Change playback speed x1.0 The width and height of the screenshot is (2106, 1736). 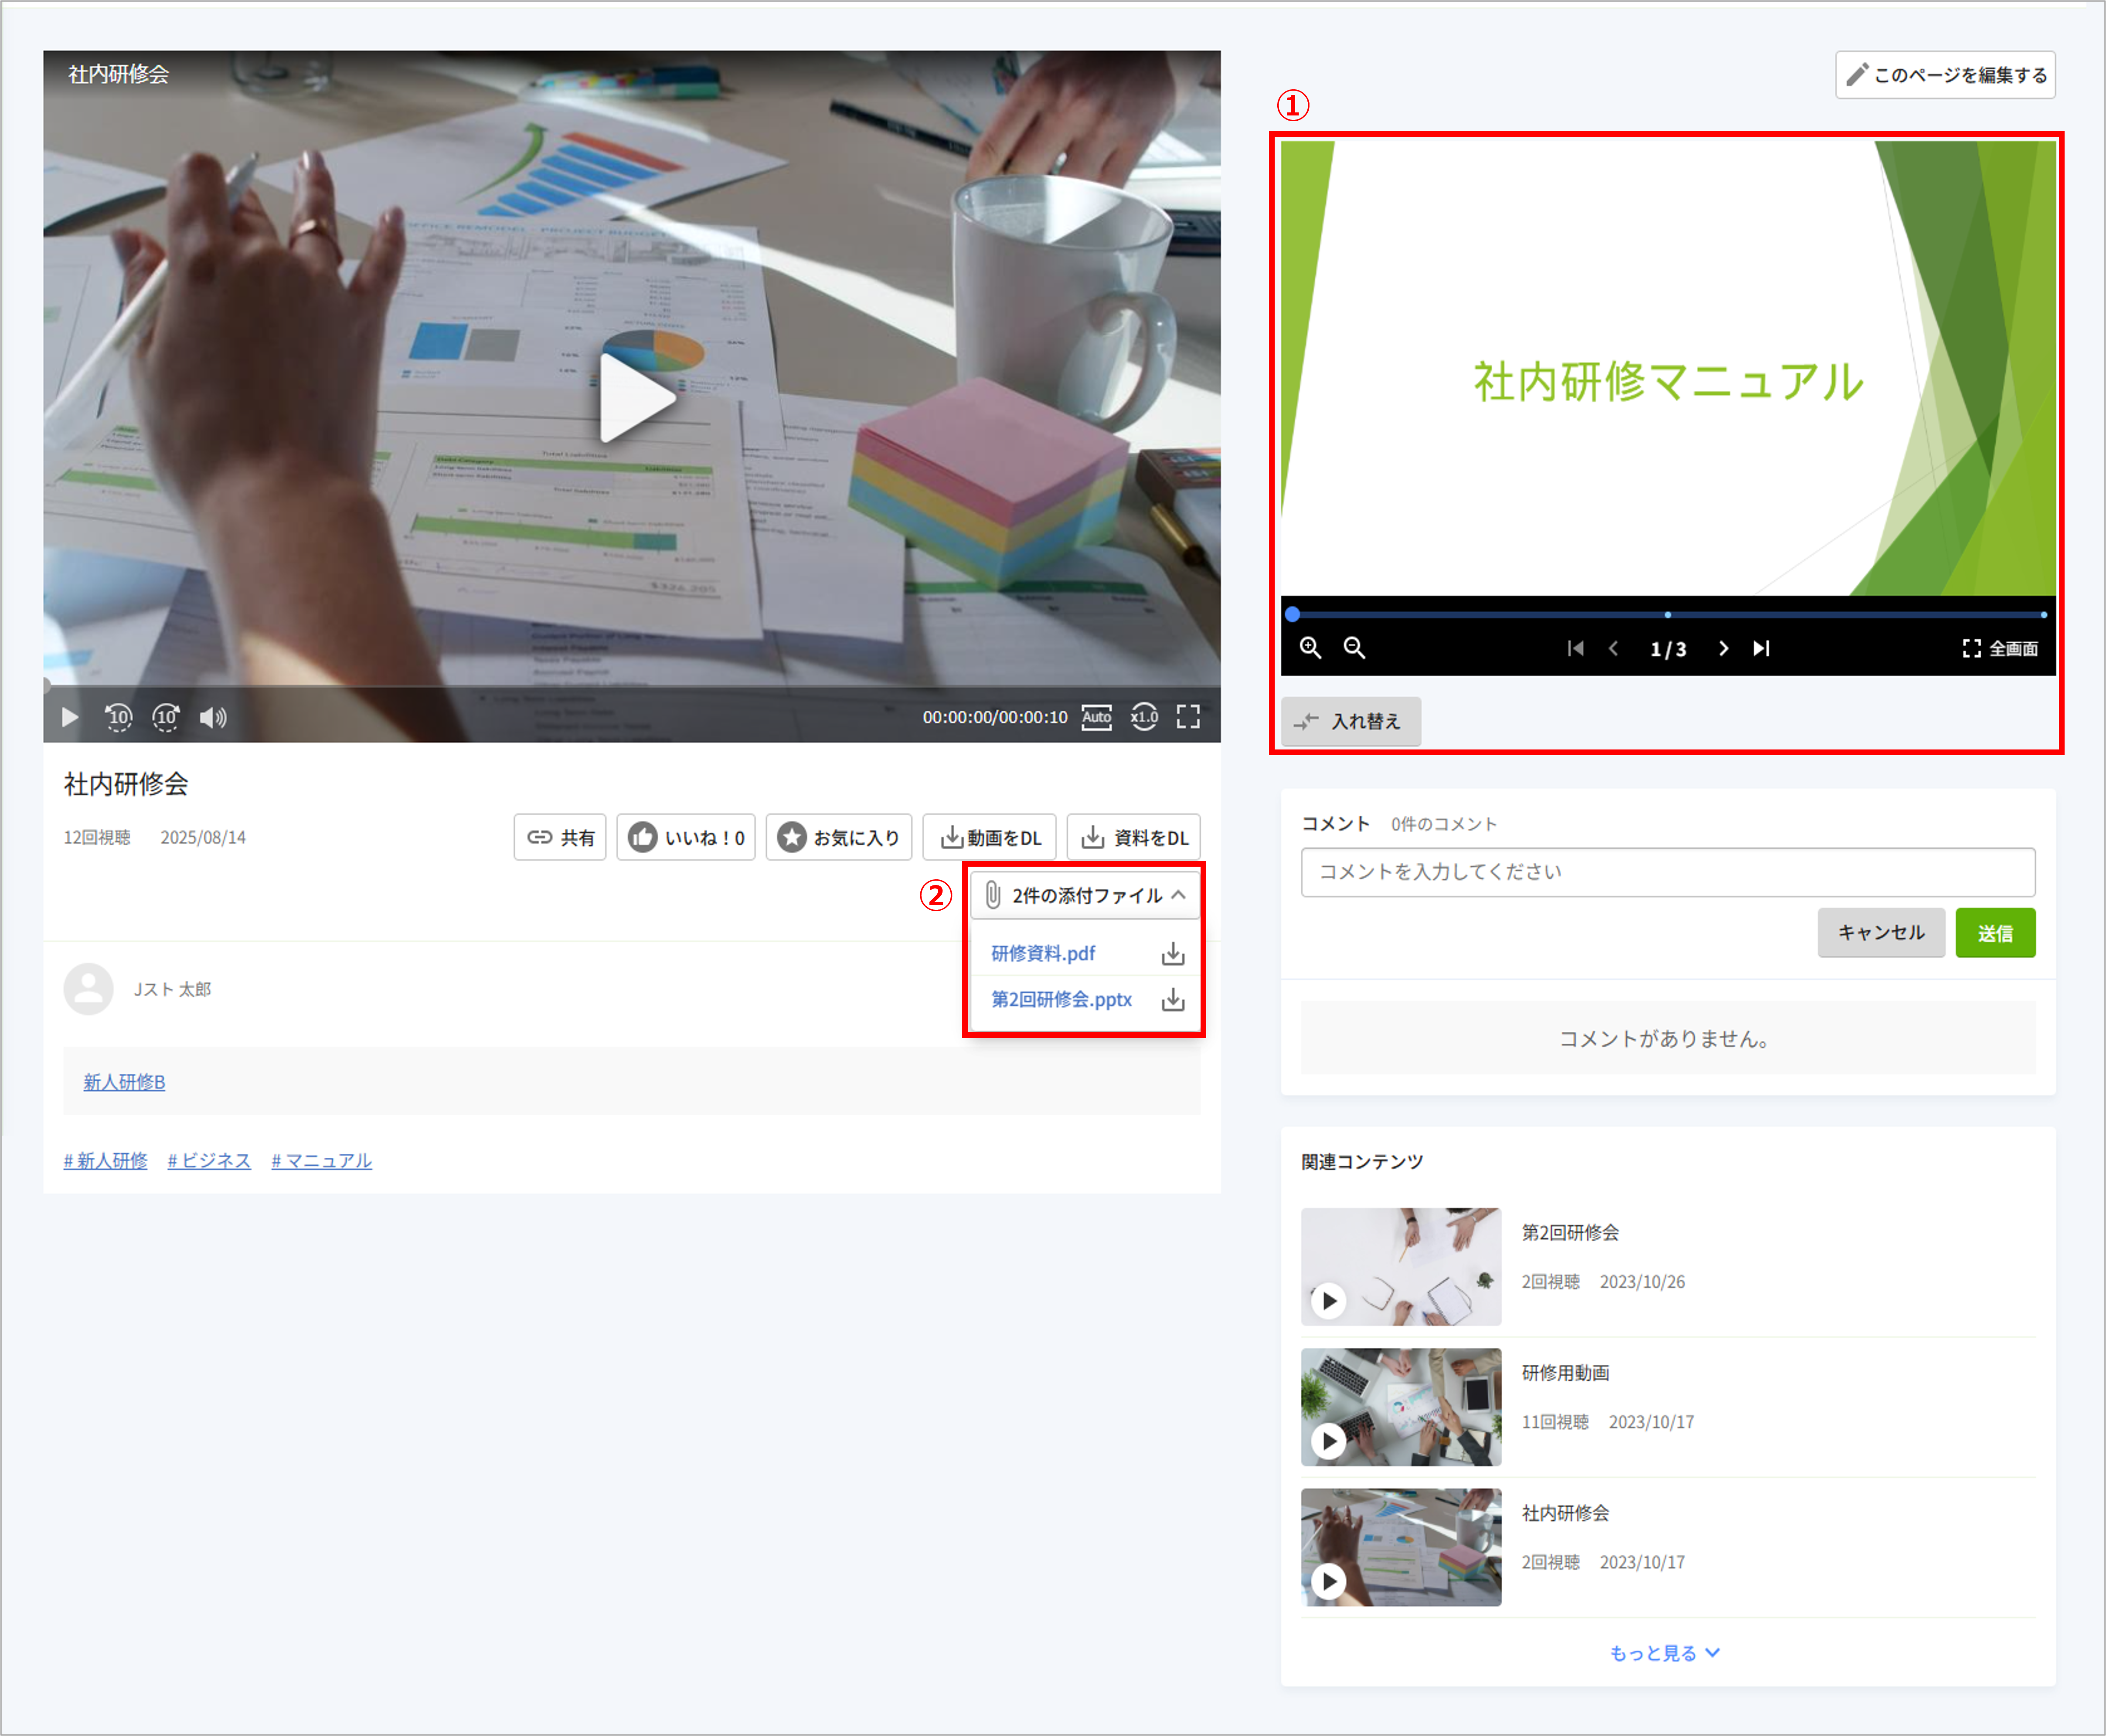[x=1143, y=717]
